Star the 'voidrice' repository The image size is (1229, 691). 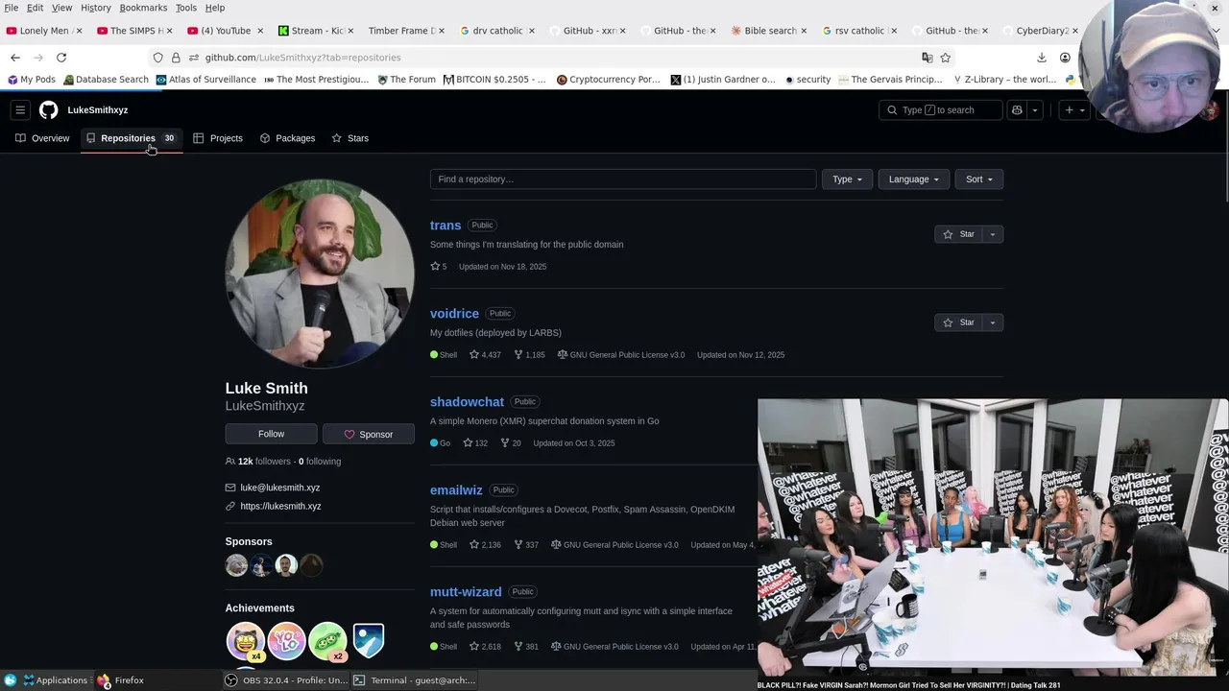958,322
